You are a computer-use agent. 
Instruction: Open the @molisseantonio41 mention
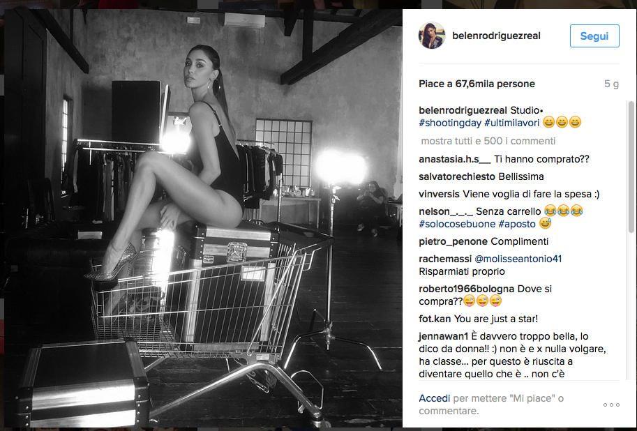518,259
